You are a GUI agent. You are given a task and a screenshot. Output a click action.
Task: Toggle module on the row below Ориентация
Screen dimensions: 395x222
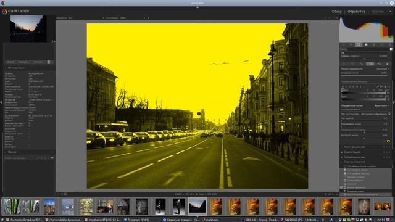pyautogui.click(x=342, y=157)
